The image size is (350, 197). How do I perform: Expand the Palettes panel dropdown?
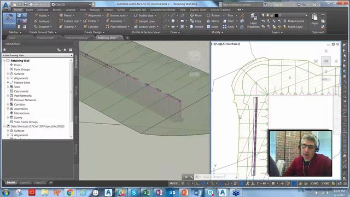coord(15,32)
